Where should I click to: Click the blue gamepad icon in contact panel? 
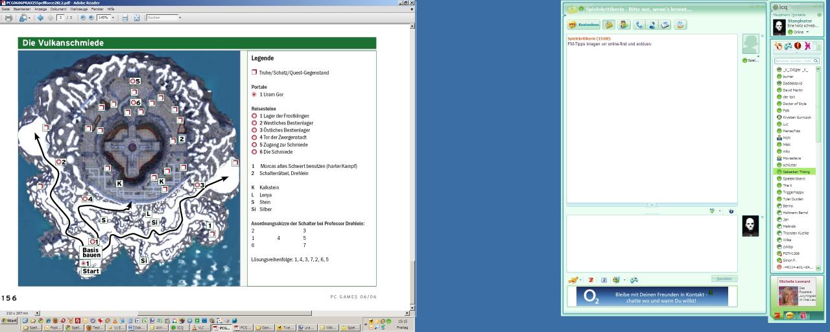coord(788,46)
